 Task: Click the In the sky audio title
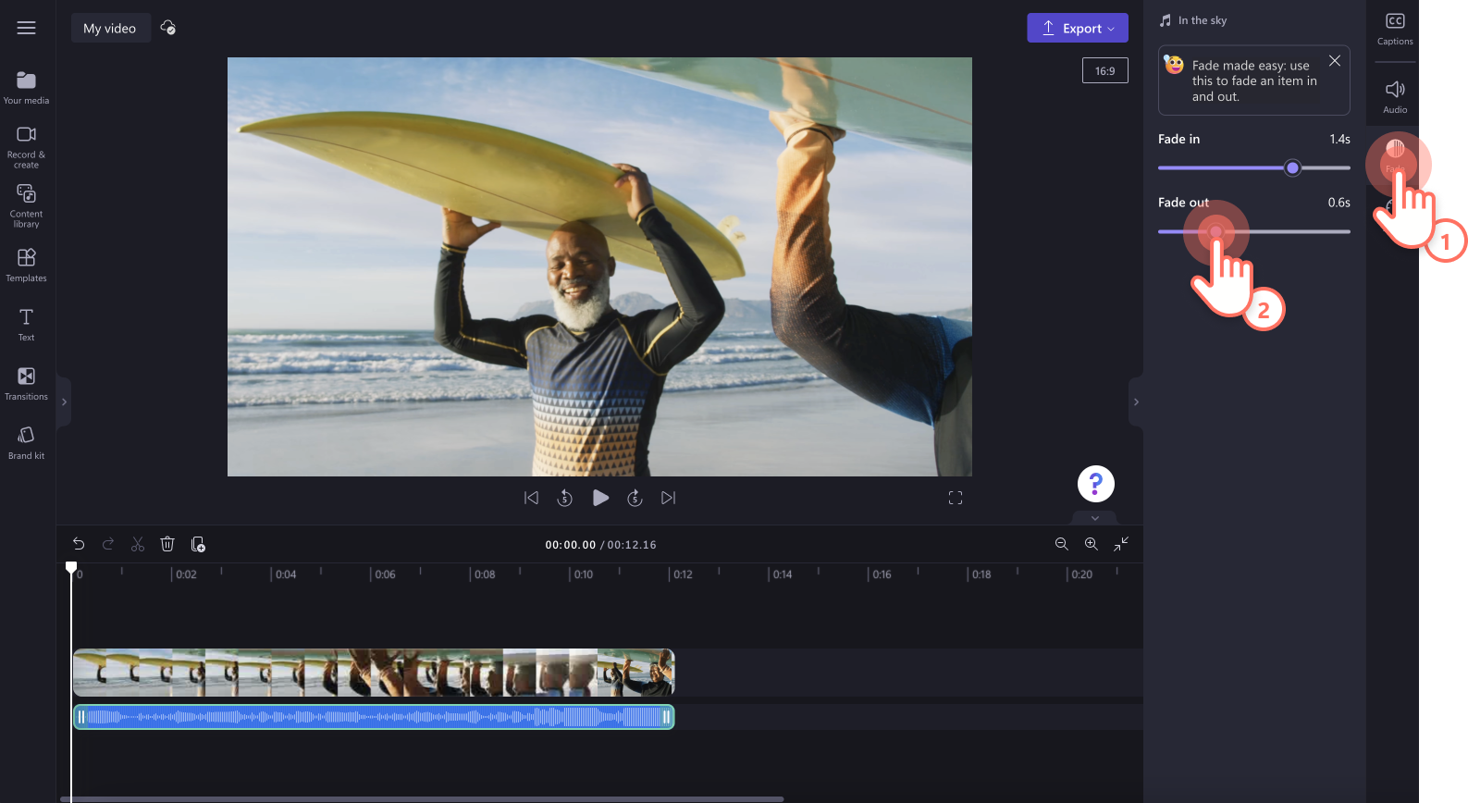1203,20
